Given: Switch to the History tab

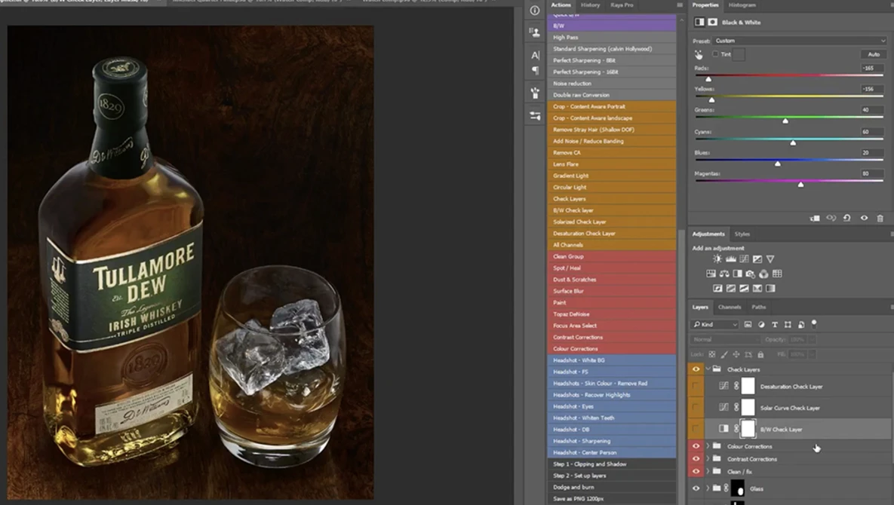Looking at the screenshot, I should (590, 5).
